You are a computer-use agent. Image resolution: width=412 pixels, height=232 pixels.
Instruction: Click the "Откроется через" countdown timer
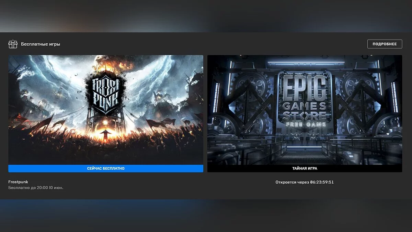305,182
